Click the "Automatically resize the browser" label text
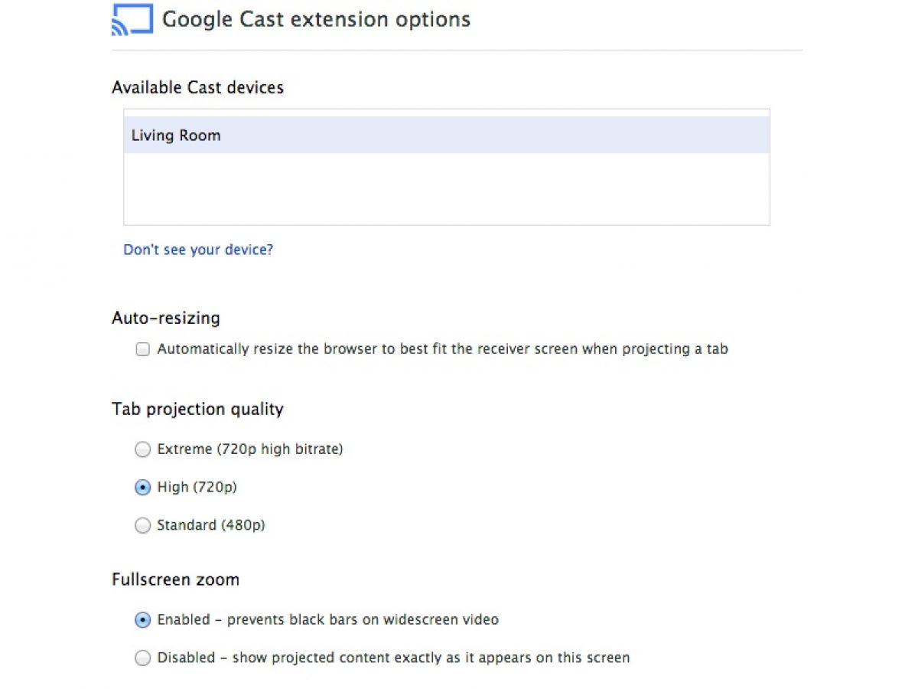The width and height of the screenshot is (918, 689). 442,349
